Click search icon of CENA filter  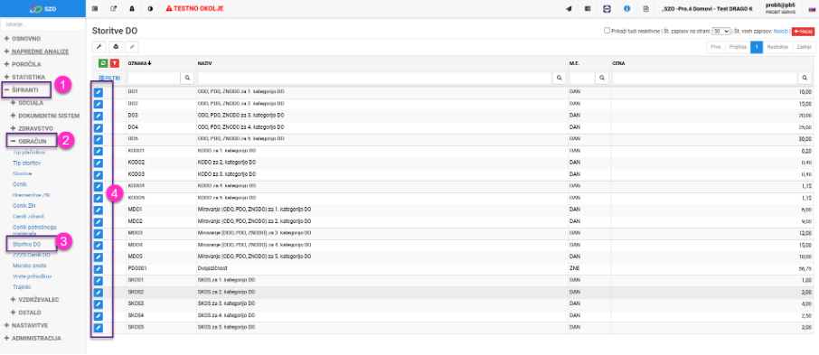[805, 78]
